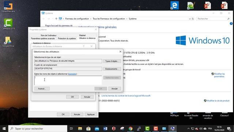Open the blue help icon in Système

pyautogui.click(x=231, y=23)
